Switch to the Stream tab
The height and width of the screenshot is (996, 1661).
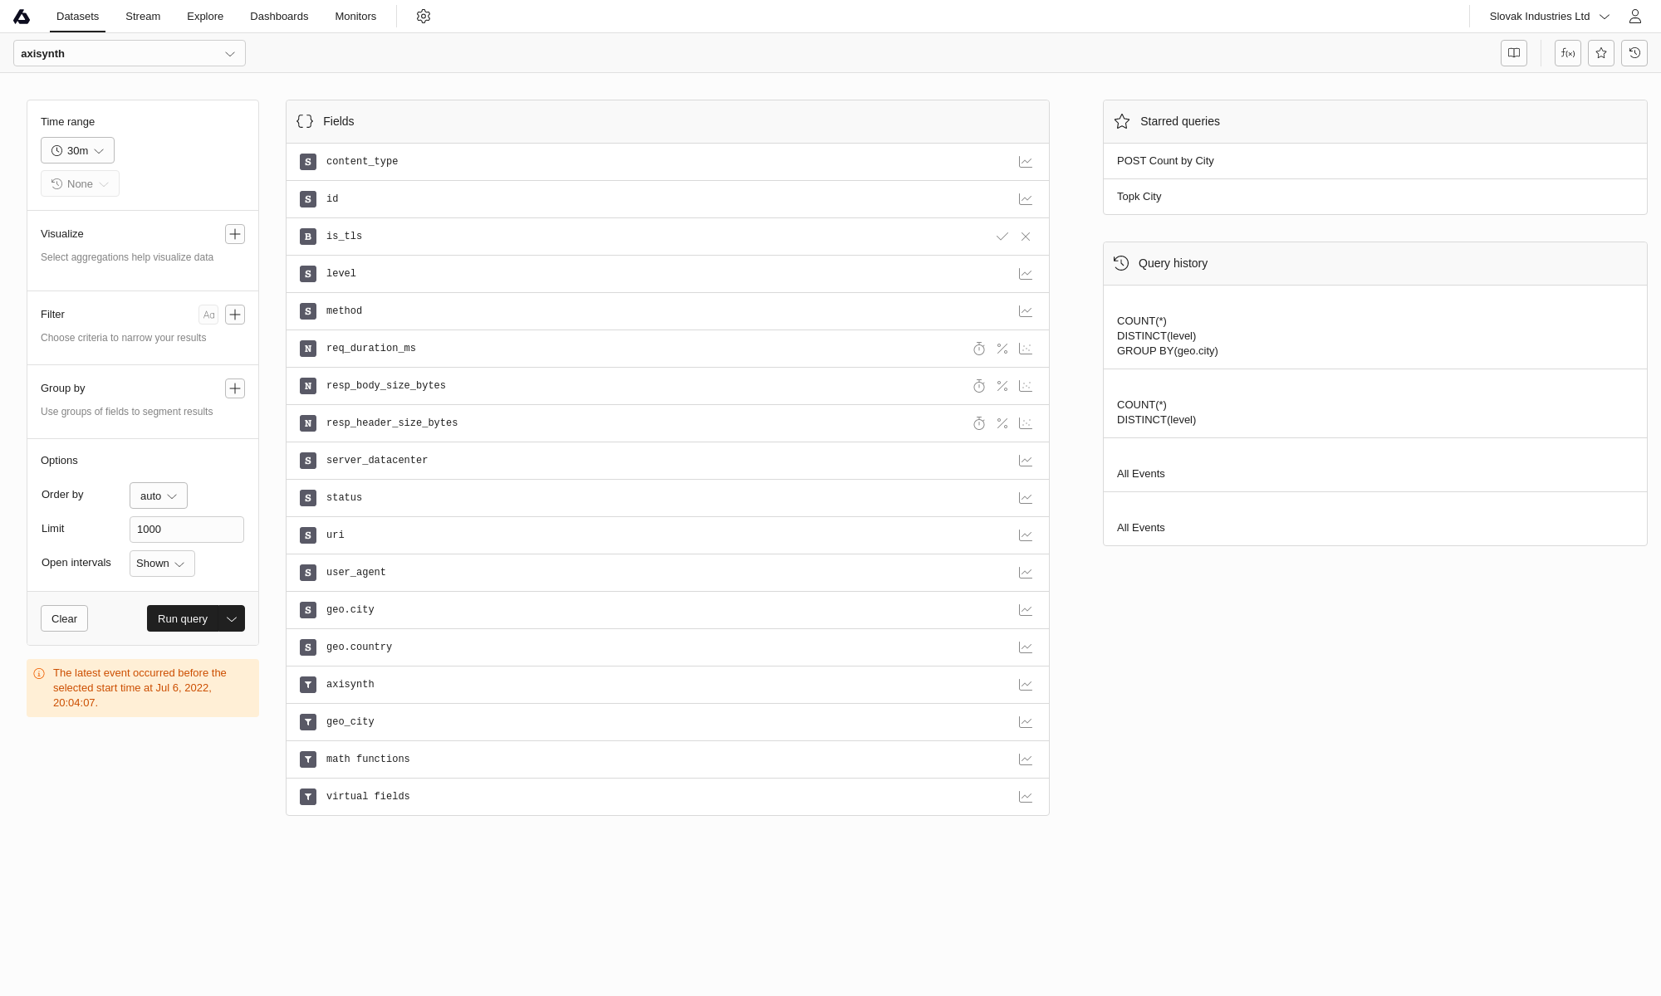click(143, 17)
